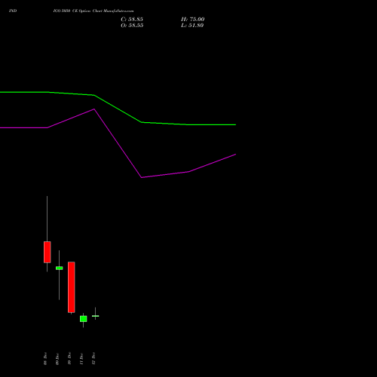The width and height of the screenshot is (377, 377).
Task: Click the green indicator line
Action: 118,109
